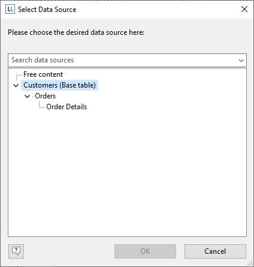Open the search data sources dropdown arrow

(241, 60)
